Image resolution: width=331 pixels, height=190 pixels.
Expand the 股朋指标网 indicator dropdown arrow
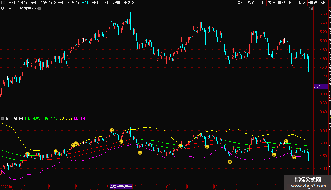click(2, 119)
